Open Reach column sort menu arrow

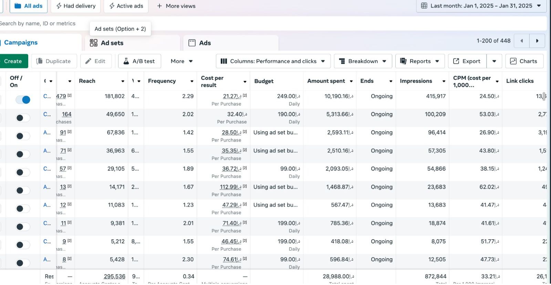[x=123, y=81]
